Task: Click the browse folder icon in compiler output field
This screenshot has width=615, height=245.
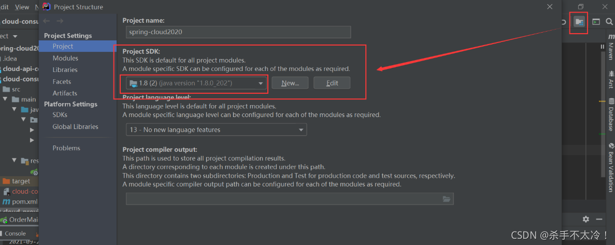Action: [446, 199]
